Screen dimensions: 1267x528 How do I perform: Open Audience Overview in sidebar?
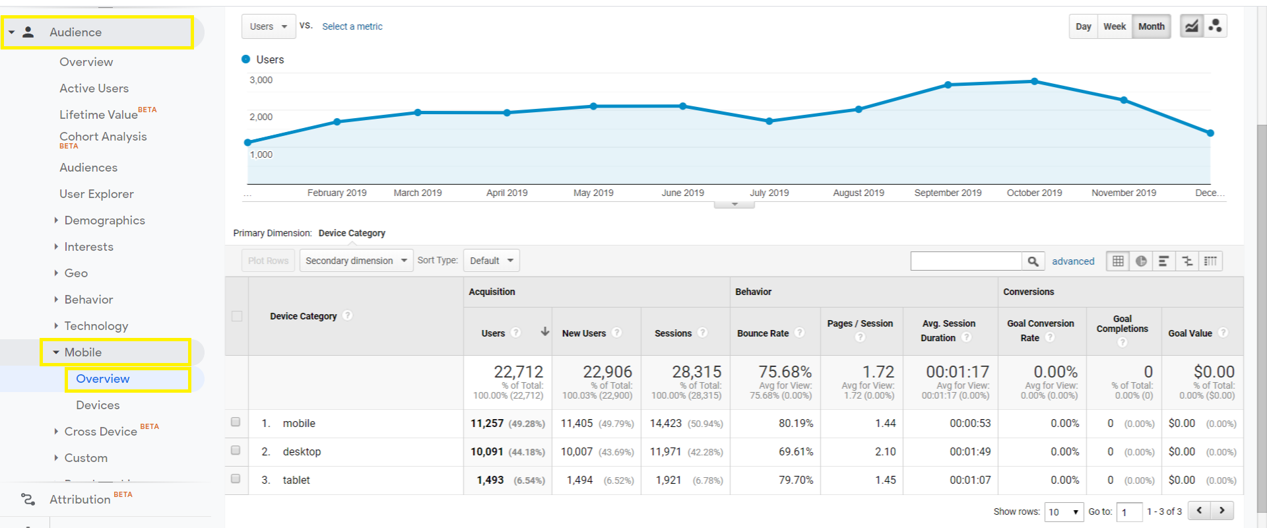tap(86, 62)
